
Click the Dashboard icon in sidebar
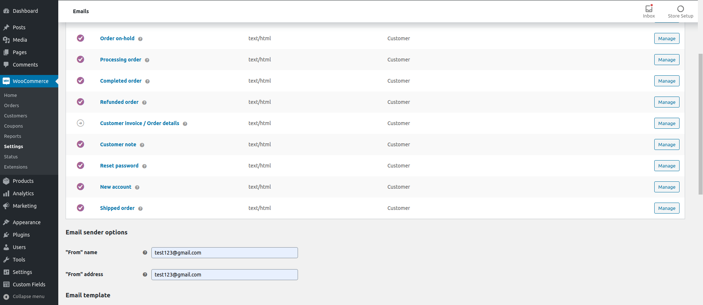tap(6, 11)
